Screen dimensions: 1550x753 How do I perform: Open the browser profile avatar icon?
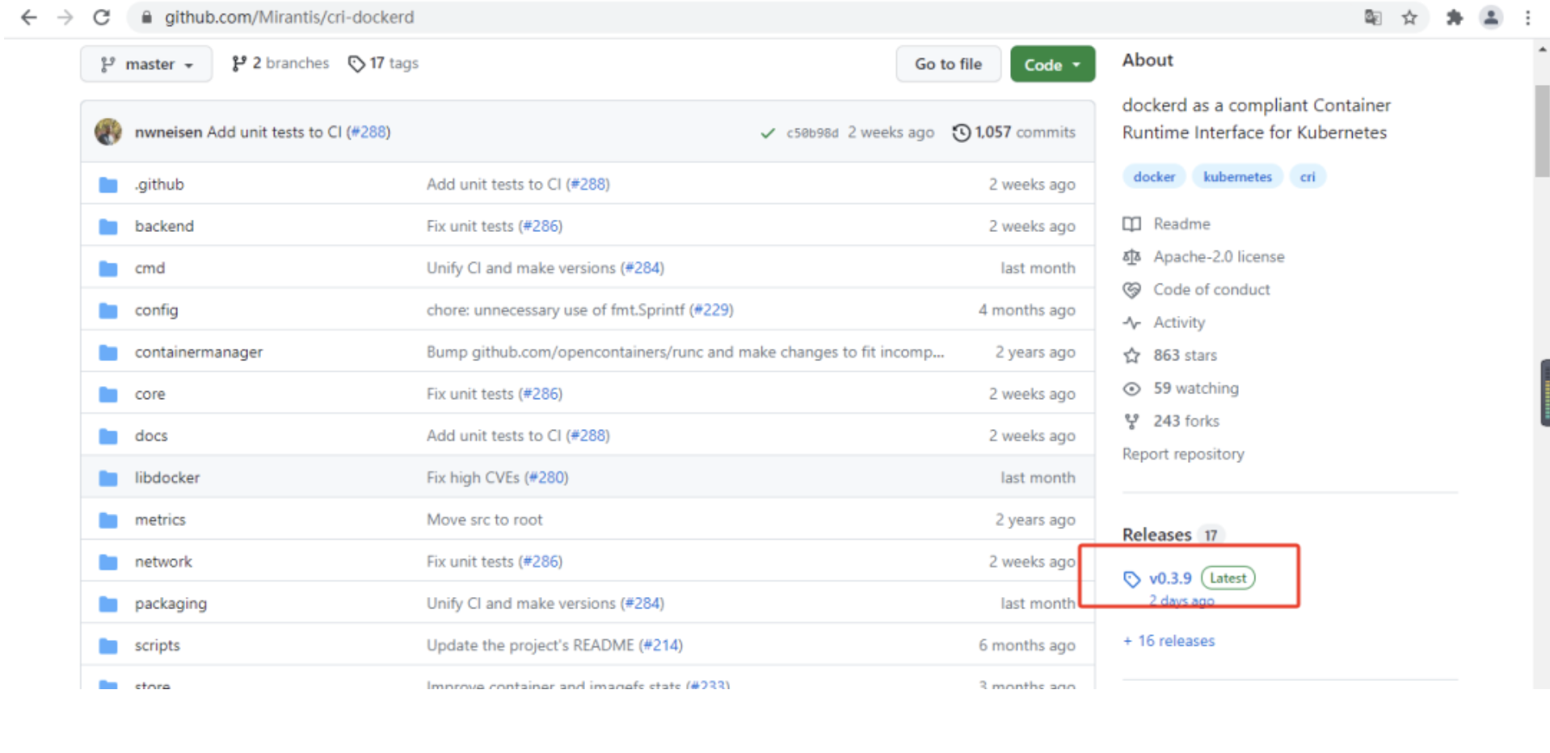(x=1490, y=17)
